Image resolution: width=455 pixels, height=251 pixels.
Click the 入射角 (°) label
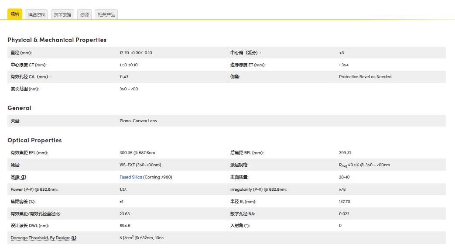pyautogui.click(x=240, y=226)
